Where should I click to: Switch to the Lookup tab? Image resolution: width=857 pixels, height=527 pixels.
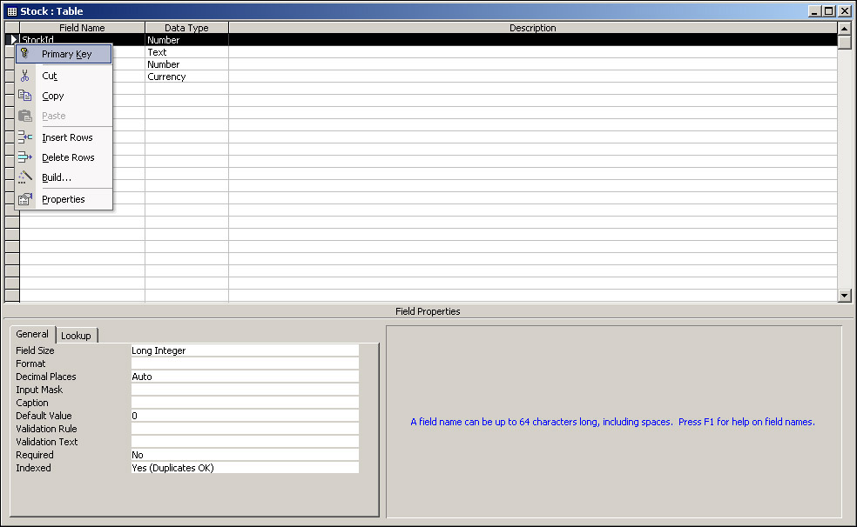(76, 336)
